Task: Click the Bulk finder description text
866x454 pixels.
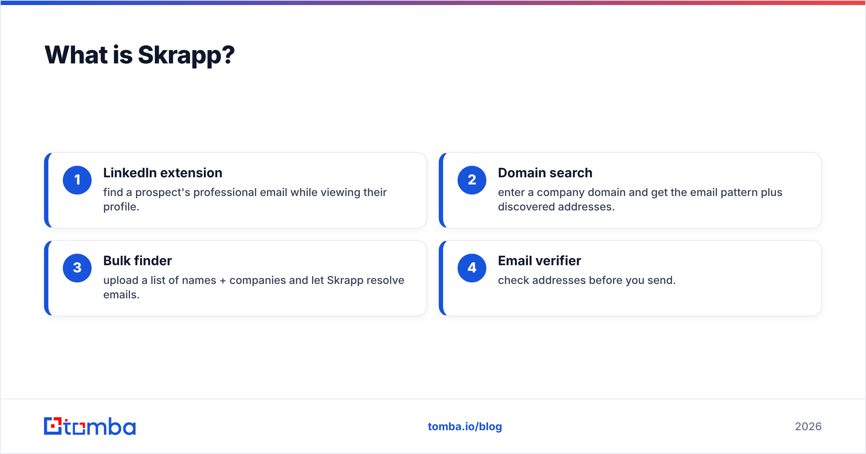Action: (x=254, y=288)
